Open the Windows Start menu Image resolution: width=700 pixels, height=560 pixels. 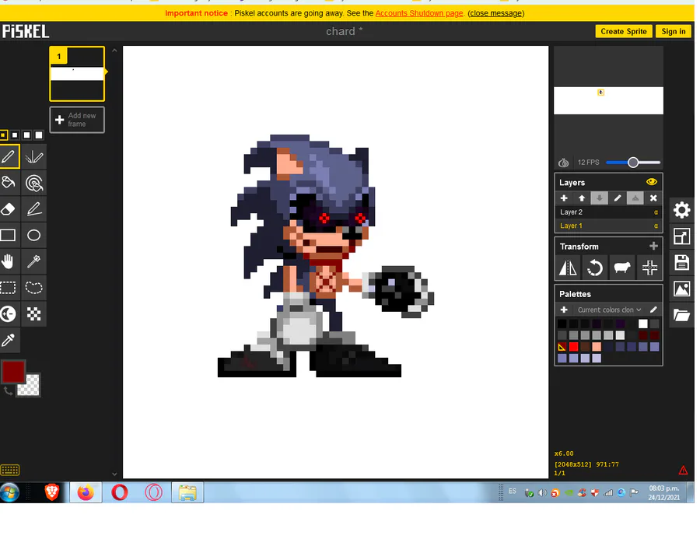(x=9, y=493)
